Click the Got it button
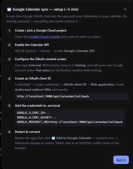Viewport: 133px width, 169px height. tap(121, 160)
